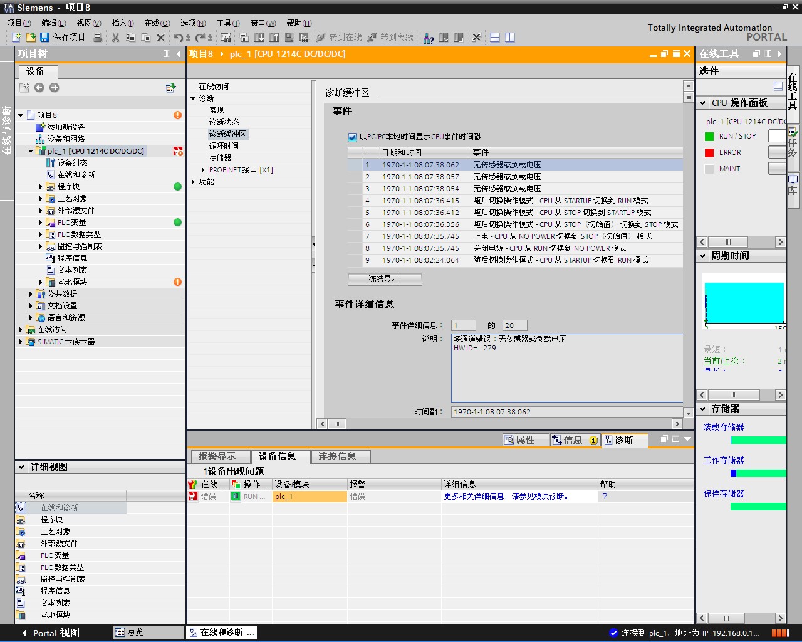Click the cyan cycle time graph
The width and height of the screenshot is (802, 642).
point(744,303)
